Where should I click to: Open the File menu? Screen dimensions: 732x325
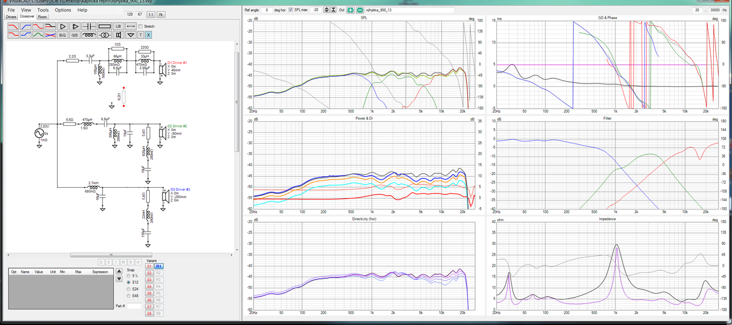coord(11,10)
